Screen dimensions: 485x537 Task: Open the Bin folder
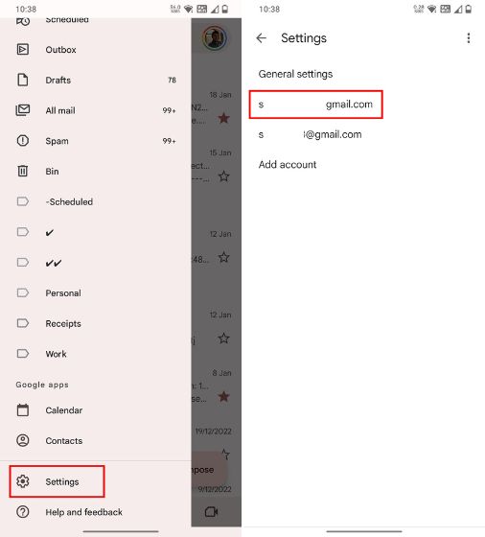(x=96, y=172)
